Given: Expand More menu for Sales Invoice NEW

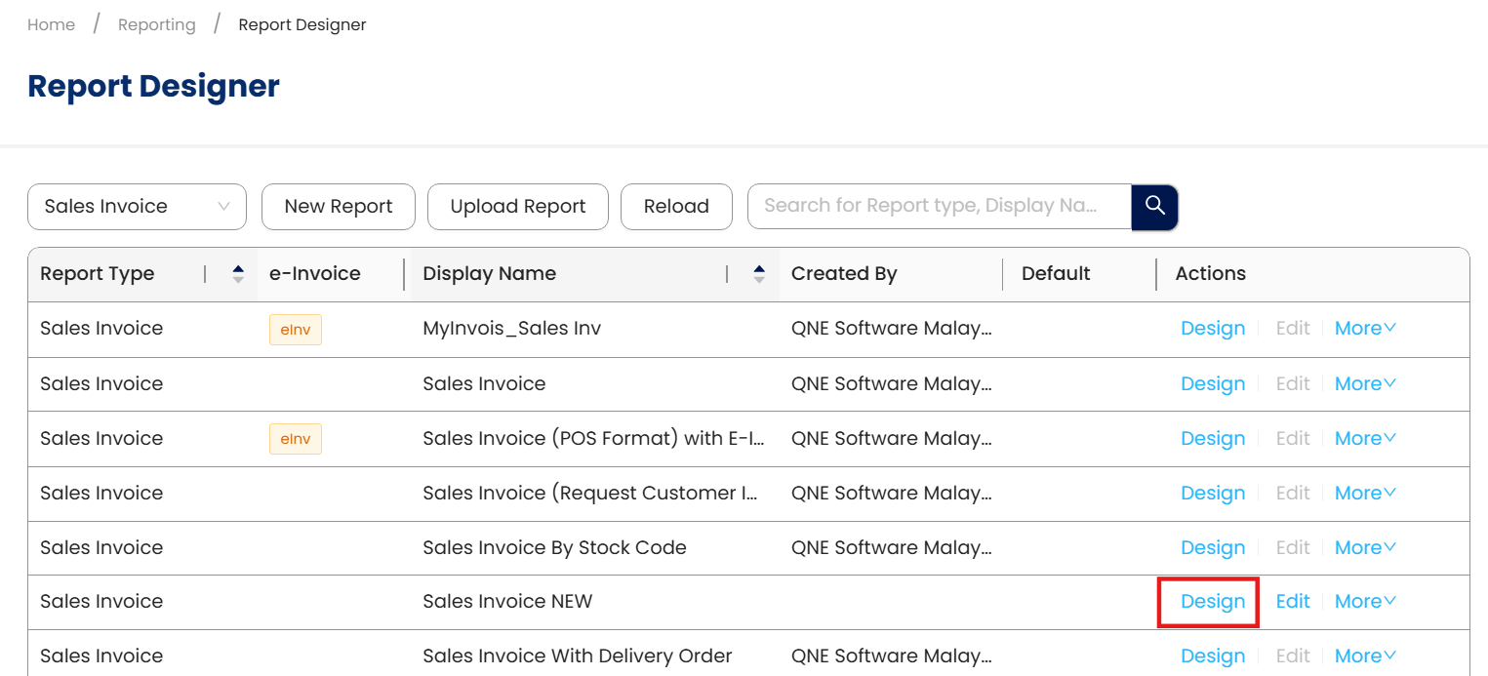Looking at the screenshot, I should [1365, 602].
